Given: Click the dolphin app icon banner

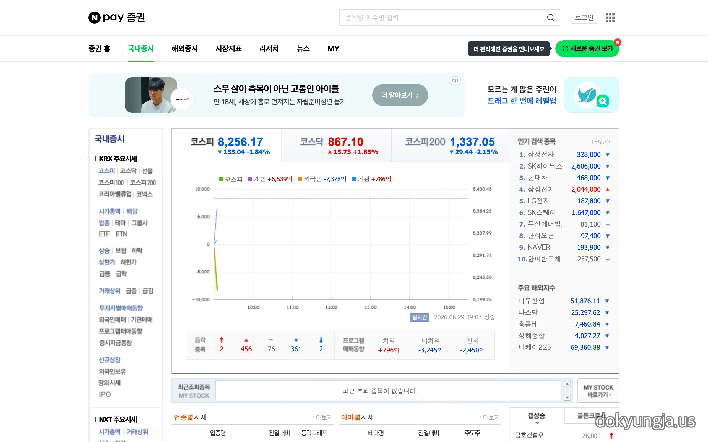Looking at the screenshot, I should point(592,95).
